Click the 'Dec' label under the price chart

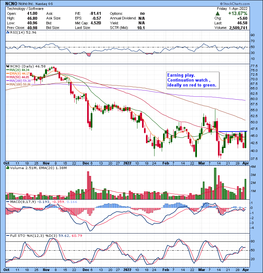[86, 163]
